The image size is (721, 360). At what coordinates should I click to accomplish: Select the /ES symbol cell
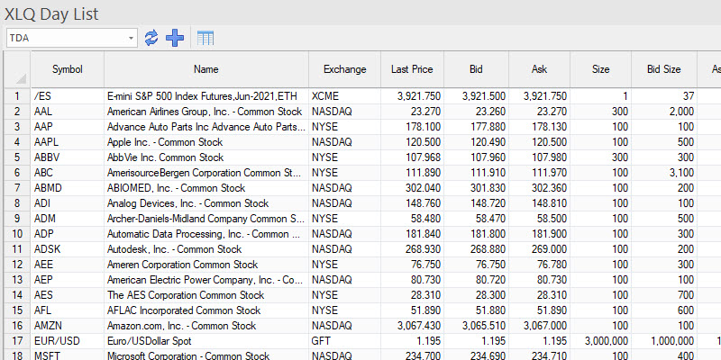(68, 96)
